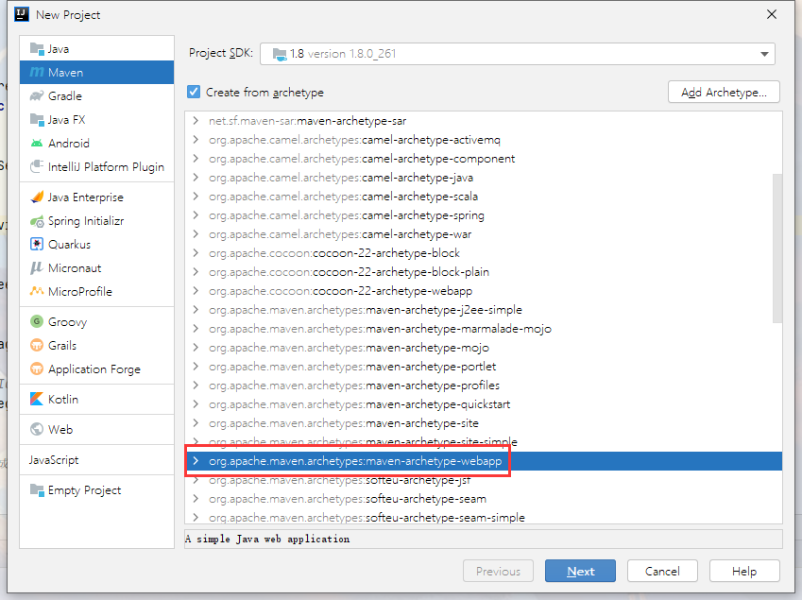Select softeu-archetype-seam-simple row
The image size is (802, 600).
(484, 517)
